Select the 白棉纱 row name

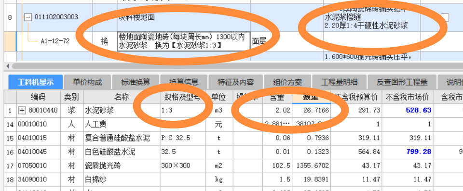tap(122, 179)
